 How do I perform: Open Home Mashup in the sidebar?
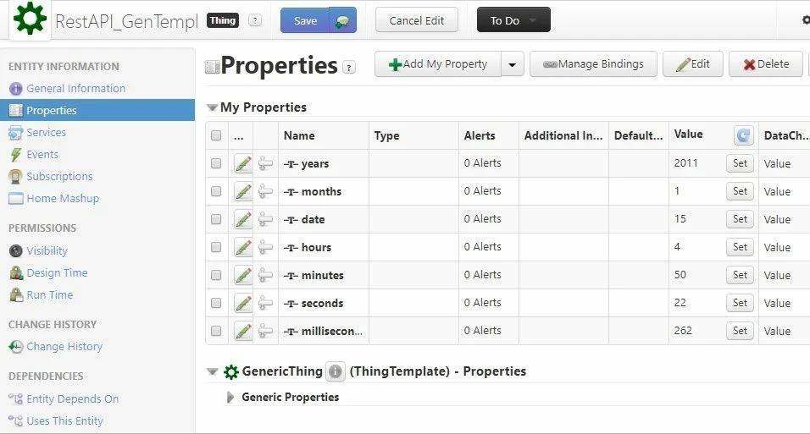click(x=63, y=198)
